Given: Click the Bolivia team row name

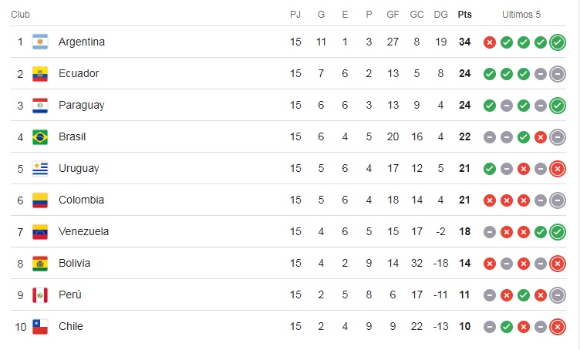Looking at the screenshot, I should 74,263.
